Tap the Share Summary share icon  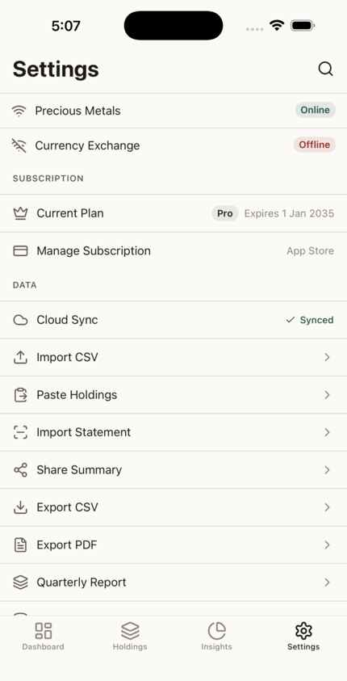point(20,470)
